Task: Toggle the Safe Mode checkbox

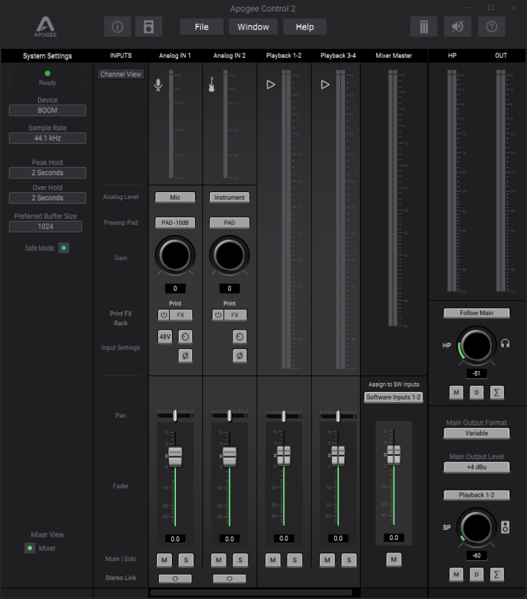Action: point(64,248)
